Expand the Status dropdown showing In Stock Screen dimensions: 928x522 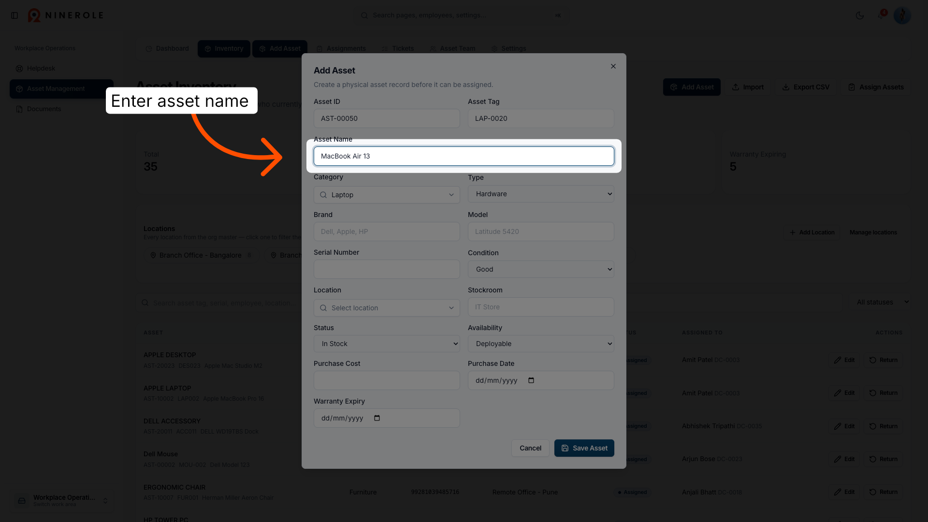click(387, 344)
